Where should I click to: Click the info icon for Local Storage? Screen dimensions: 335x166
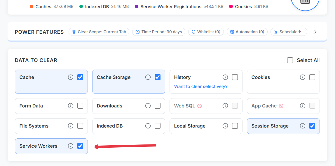225,126
